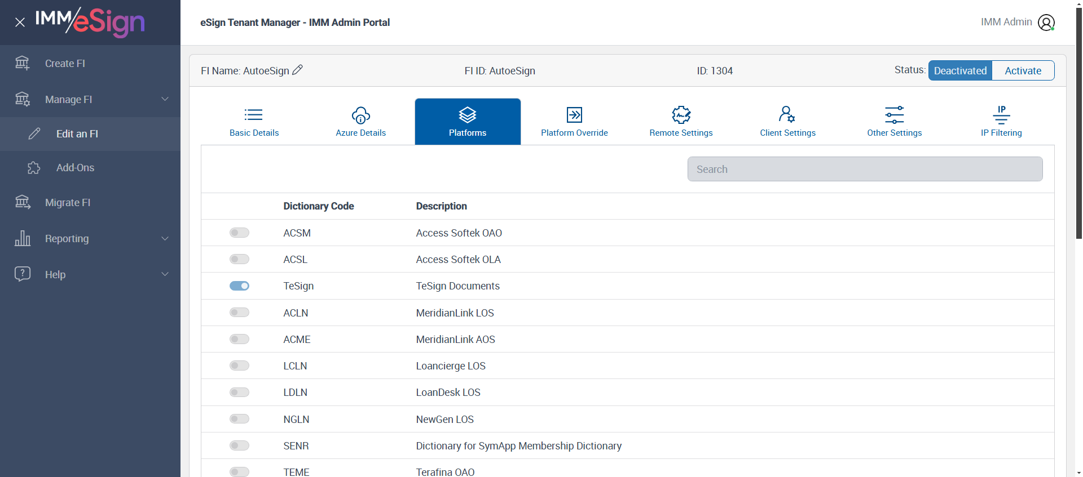Enable the ACSM Access Softek OAO toggle
This screenshot has width=1083, height=477.
pyautogui.click(x=239, y=233)
